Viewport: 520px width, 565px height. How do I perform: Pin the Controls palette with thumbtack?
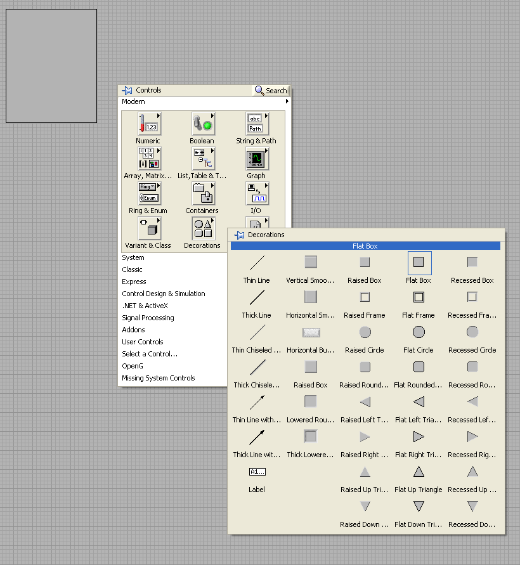[x=127, y=91]
